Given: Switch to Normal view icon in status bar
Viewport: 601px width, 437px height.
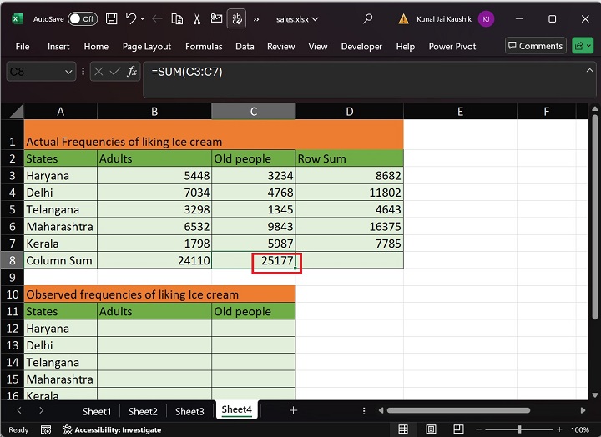Looking at the screenshot, I should [x=403, y=429].
